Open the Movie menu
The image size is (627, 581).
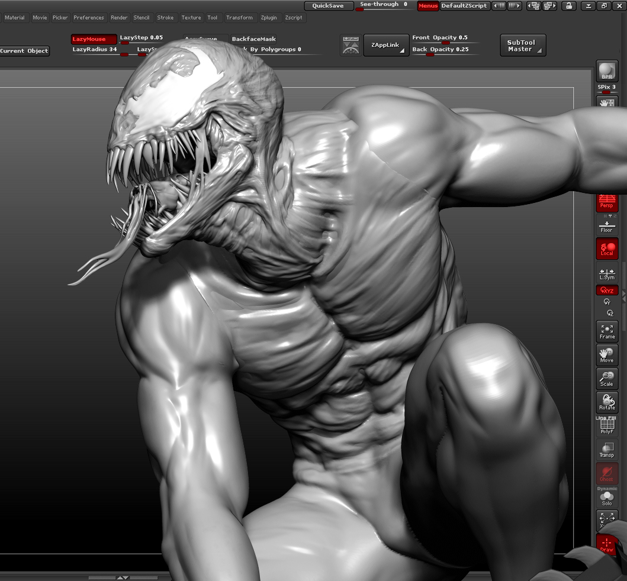coord(40,18)
